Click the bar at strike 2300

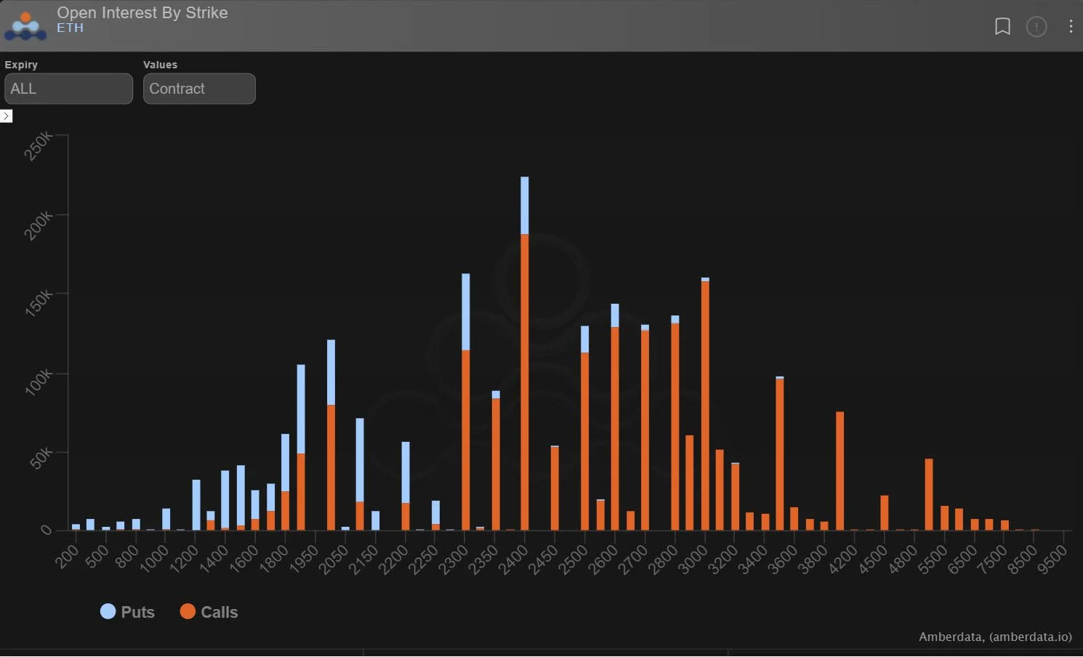click(466, 402)
